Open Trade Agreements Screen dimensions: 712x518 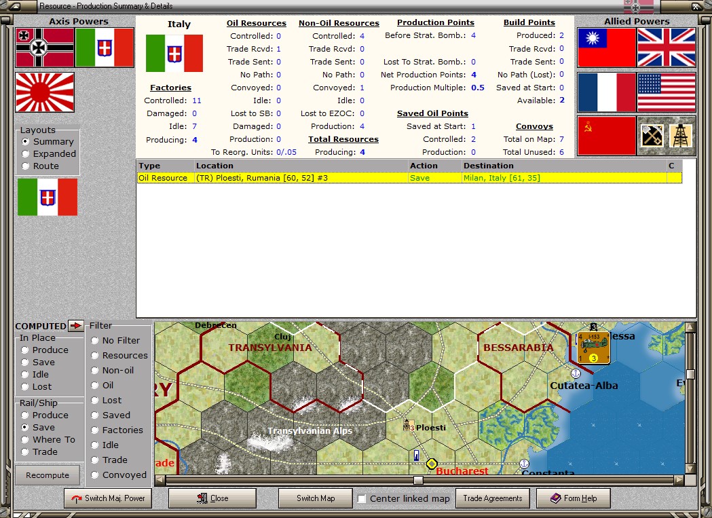[493, 498]
